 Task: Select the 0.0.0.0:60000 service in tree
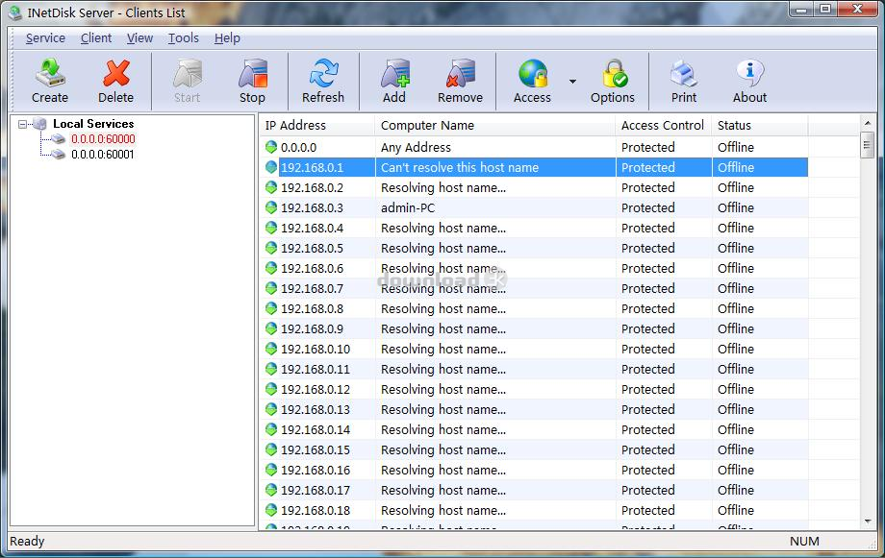[103, 139]
